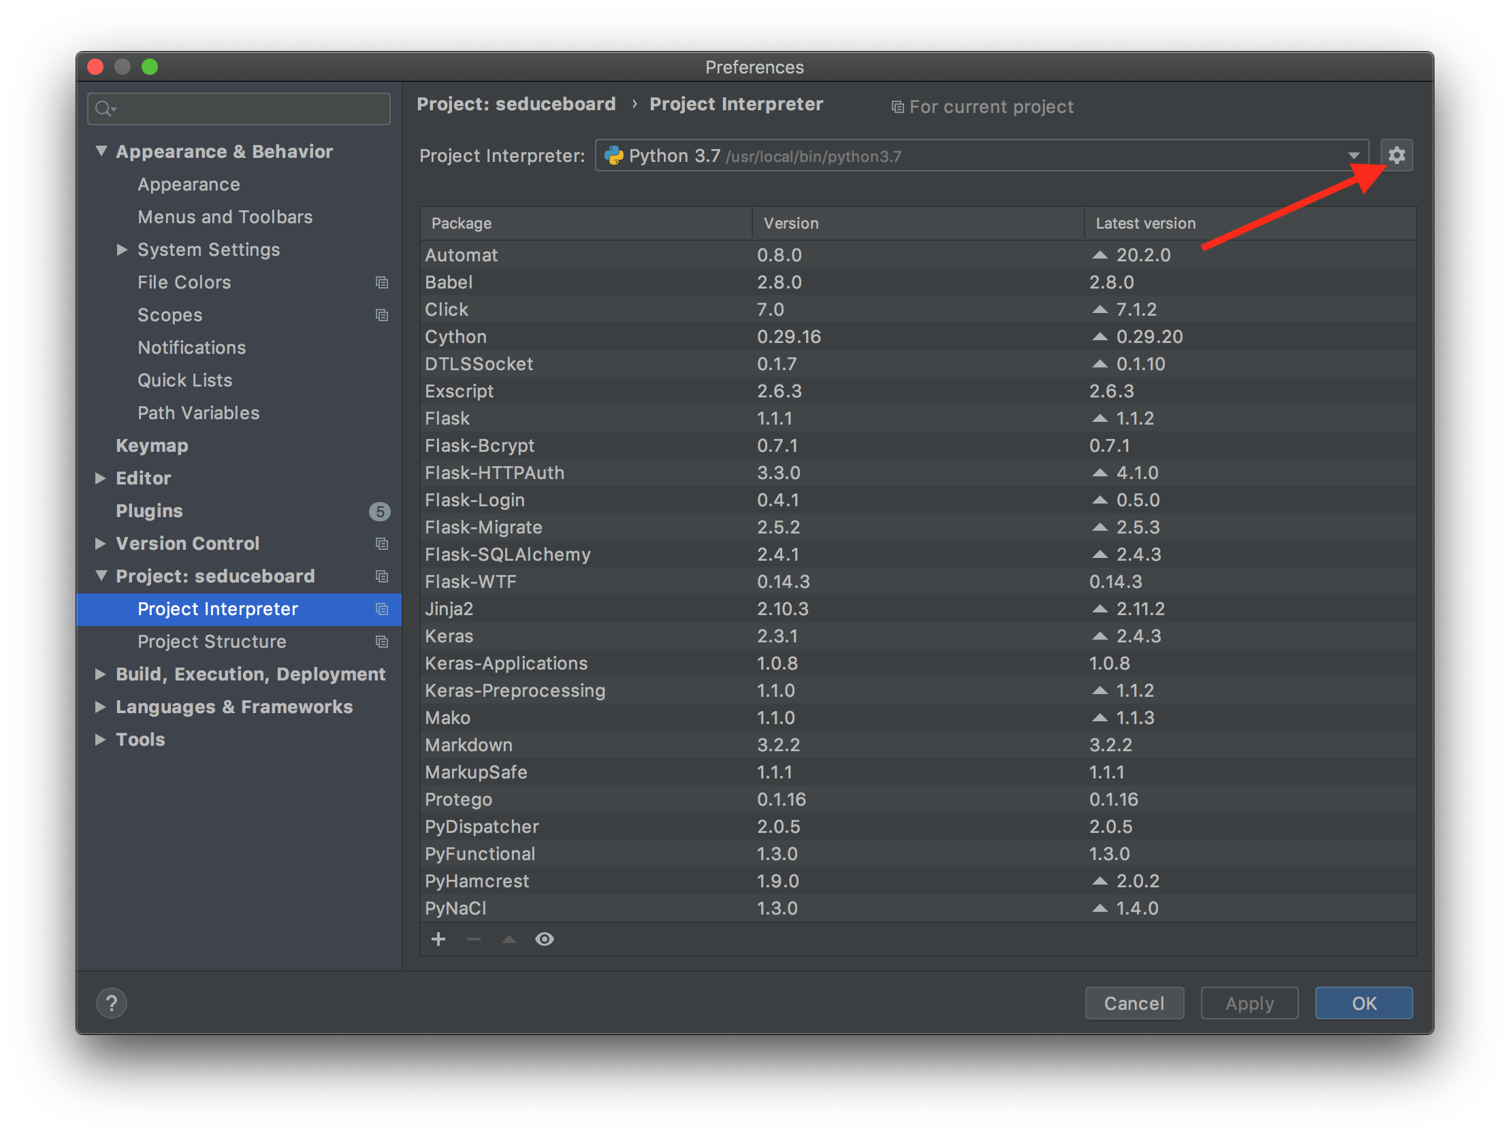The height and width of the screenshot is (1135, 1510).
Task: Click the For current project icon
Action: (x=897, y=107)
